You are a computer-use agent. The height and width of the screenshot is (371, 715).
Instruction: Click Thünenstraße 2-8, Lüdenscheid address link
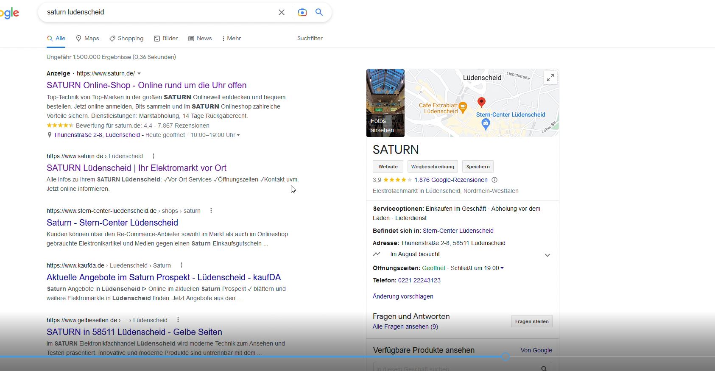tap(97, 135)
